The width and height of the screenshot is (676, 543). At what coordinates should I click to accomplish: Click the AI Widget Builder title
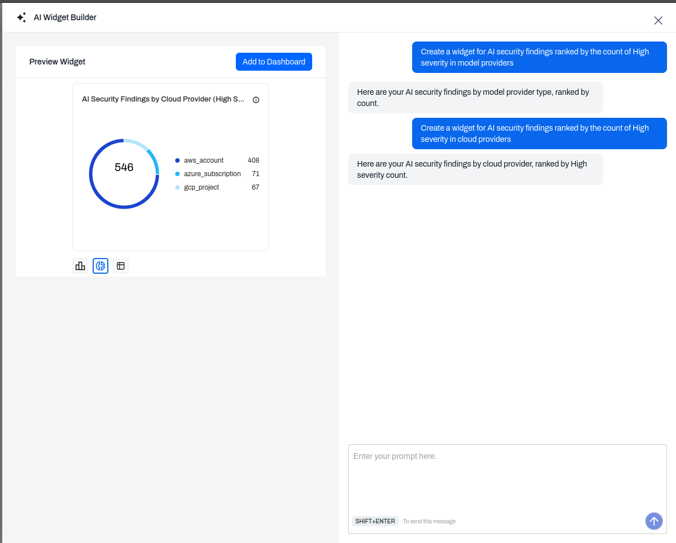click(x=65, y=17)
